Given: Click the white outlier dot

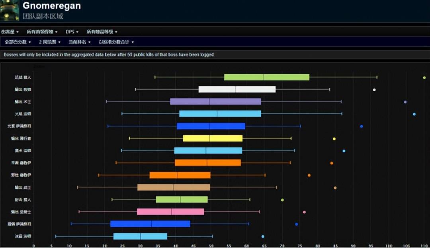Looking at the screenshot, I should coord(374,90).
